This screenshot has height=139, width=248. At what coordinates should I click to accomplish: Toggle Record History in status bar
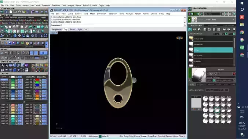(x=172, y=136)
